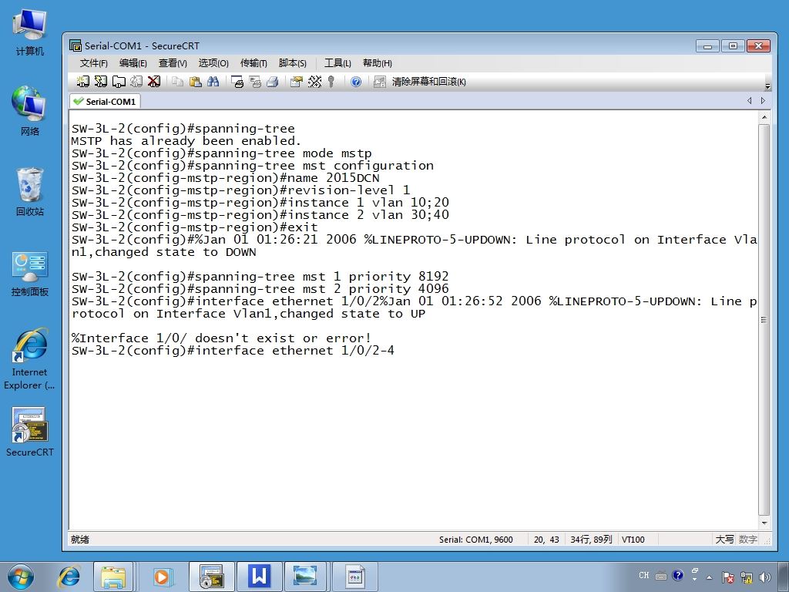Click the terminal scrollbar down arrow
Image resolution: width=789 pixels, height=592 pixels.
coord(764,523)
